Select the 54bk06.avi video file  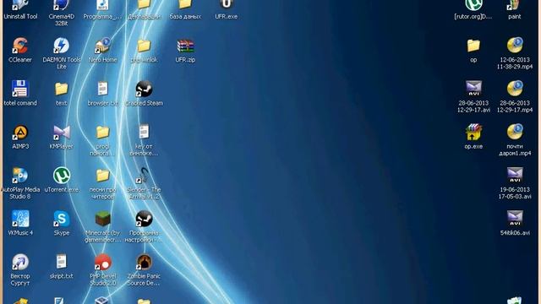tap(515, 219)
